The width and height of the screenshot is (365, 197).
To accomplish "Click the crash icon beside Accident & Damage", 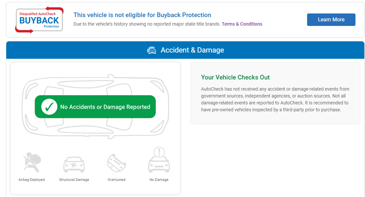I will [x=152, y=50].
